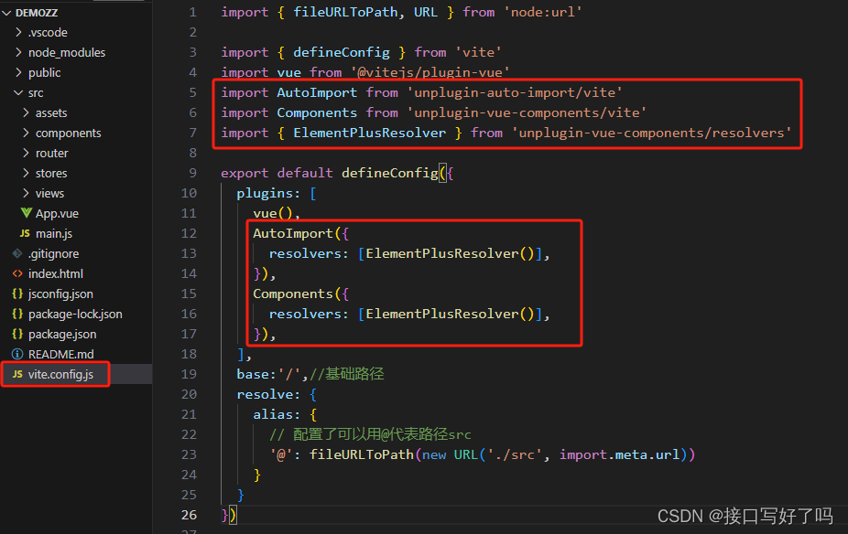Open App.vue file in explorer
The width and height of the screenshot is (848, 534).
57,214
